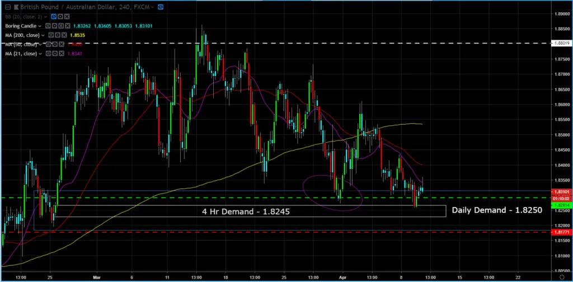Hide the Boring Candle indicator
This screenshot has width=573, height=282.
click(49, 26)
